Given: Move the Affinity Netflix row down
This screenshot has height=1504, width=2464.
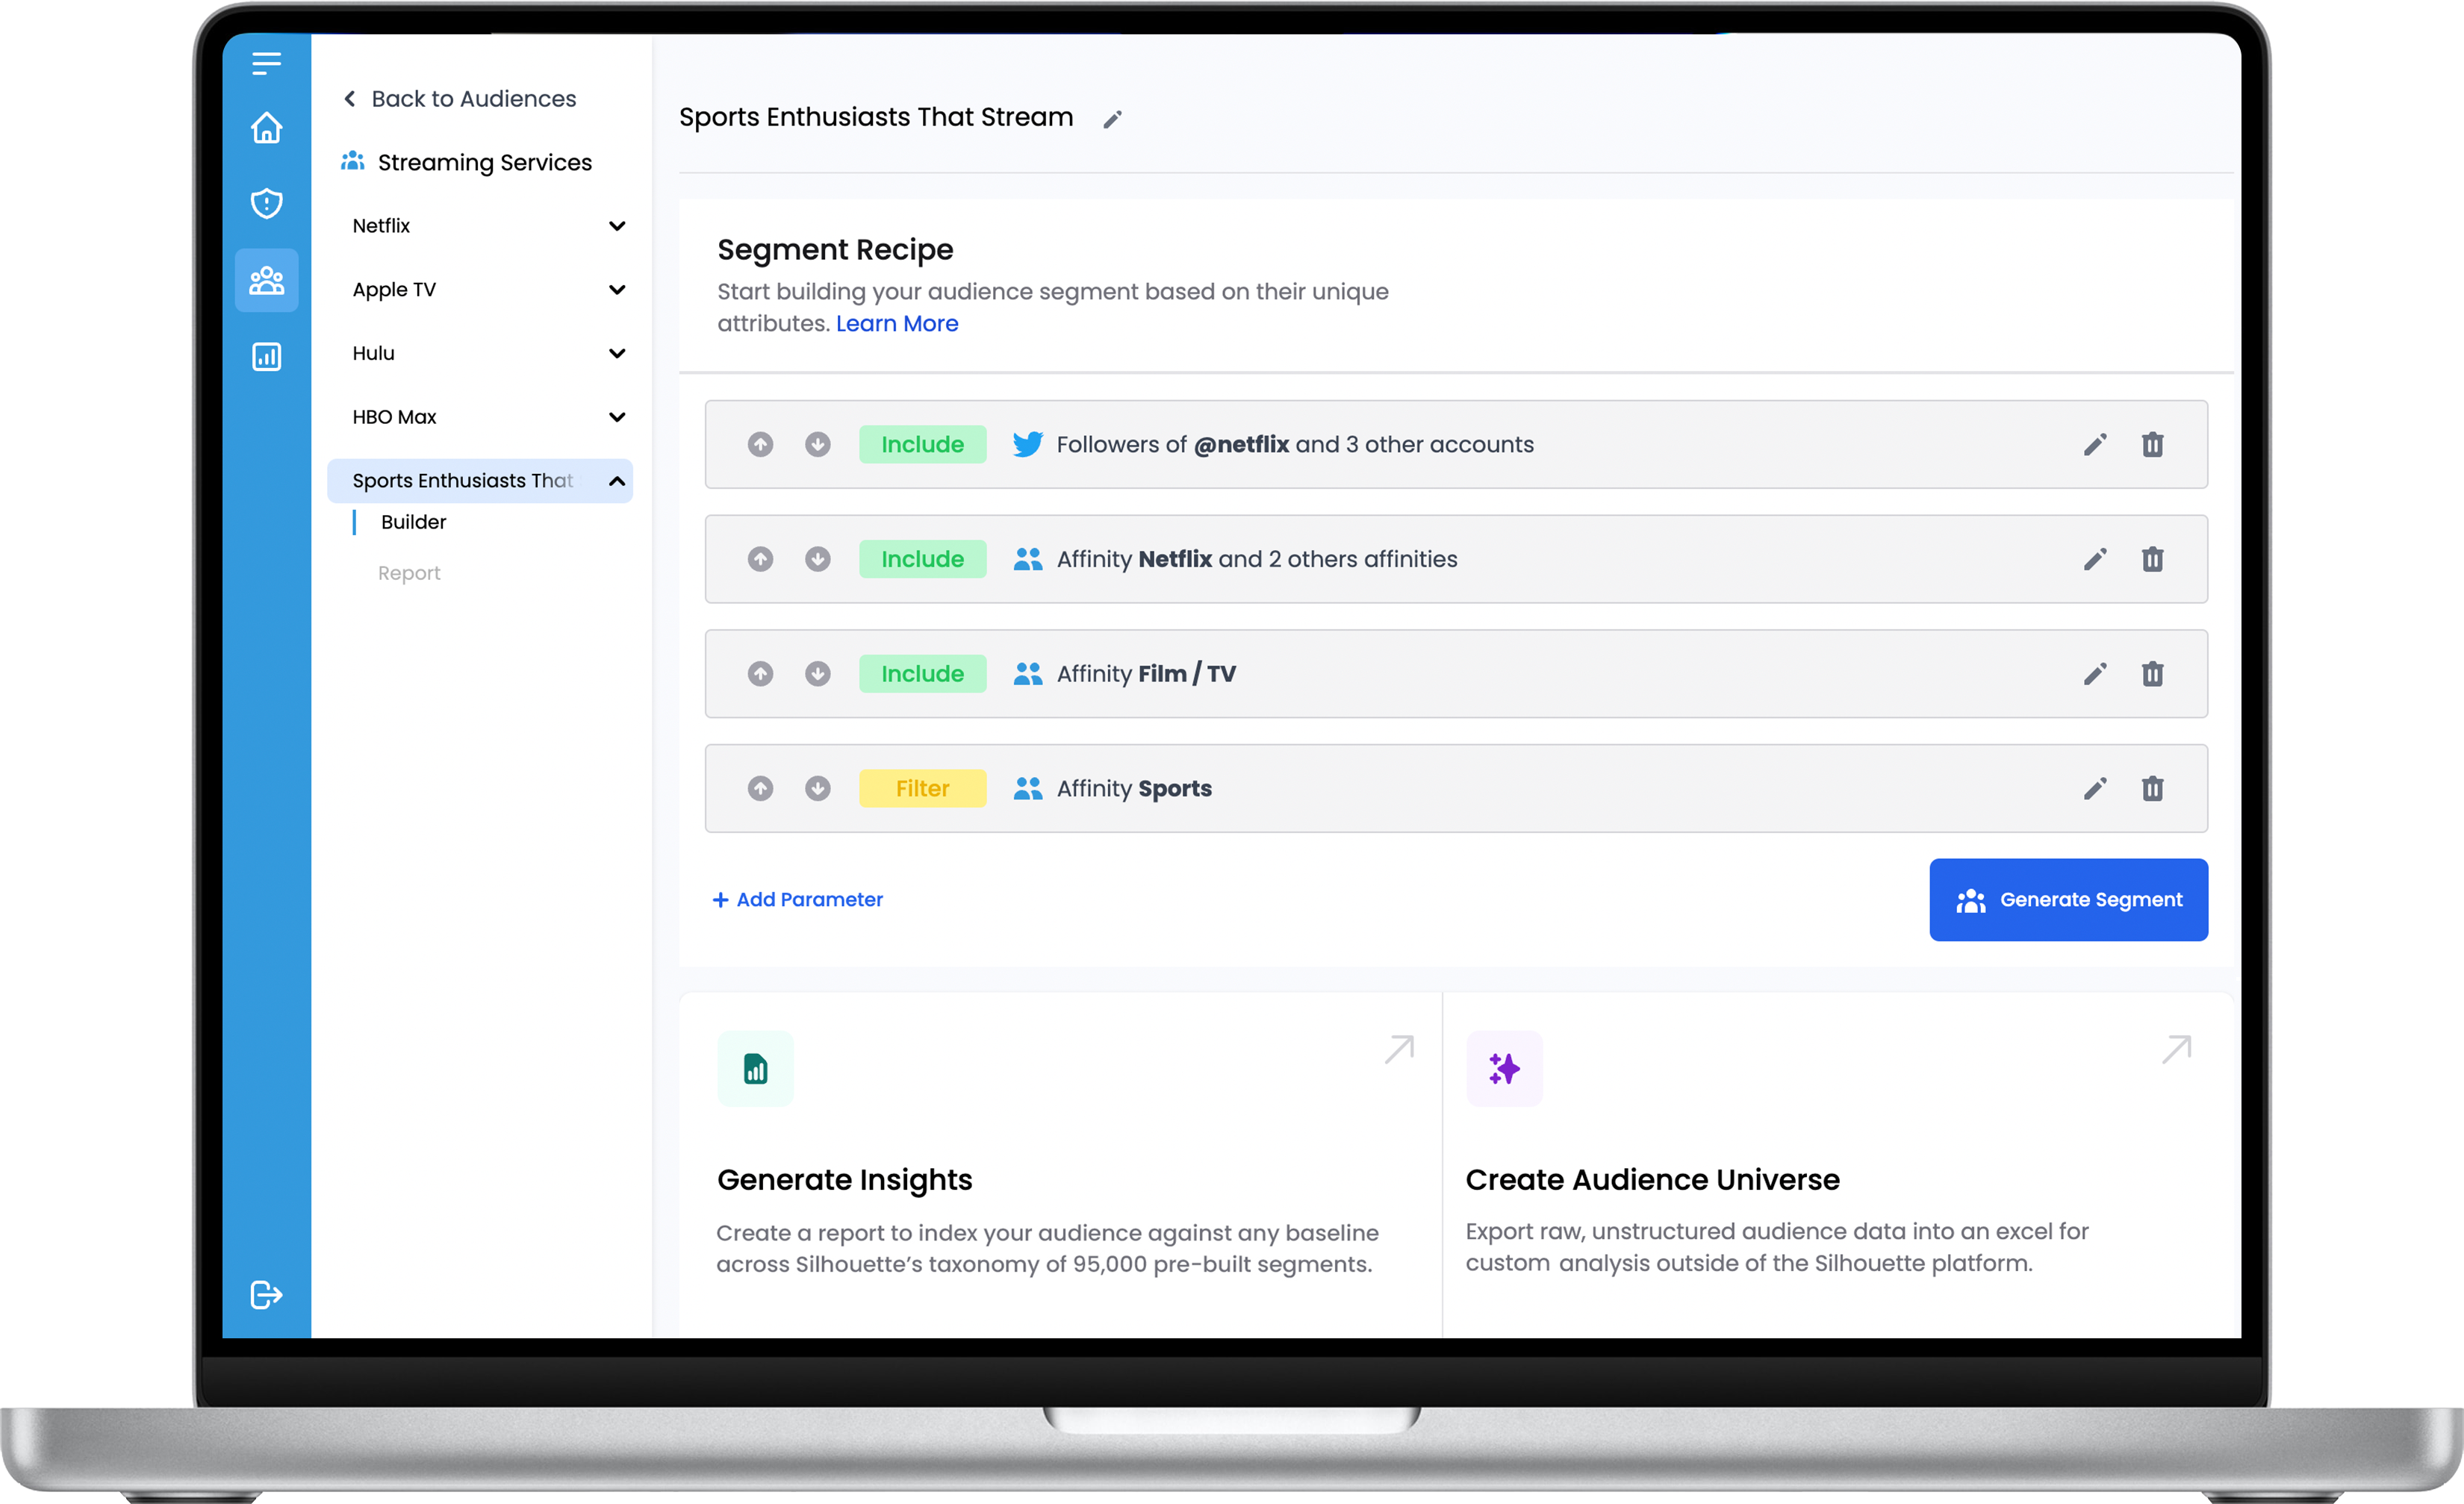Looking at the screenshot, I should coord(818,560).
